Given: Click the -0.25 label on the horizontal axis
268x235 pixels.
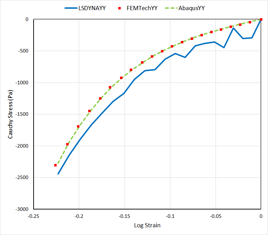Looking at the screenshot, I should point(33,216).
